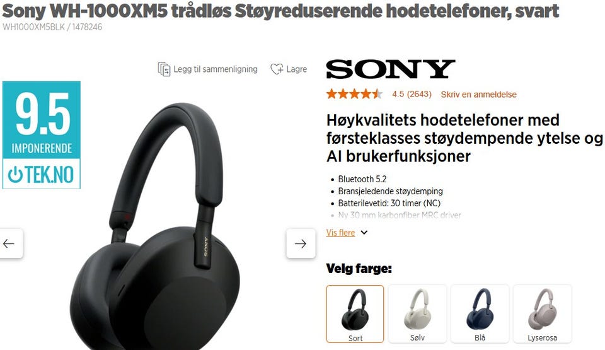
Task: Select the Lyserosa color variant
Action: pos(542,314)
